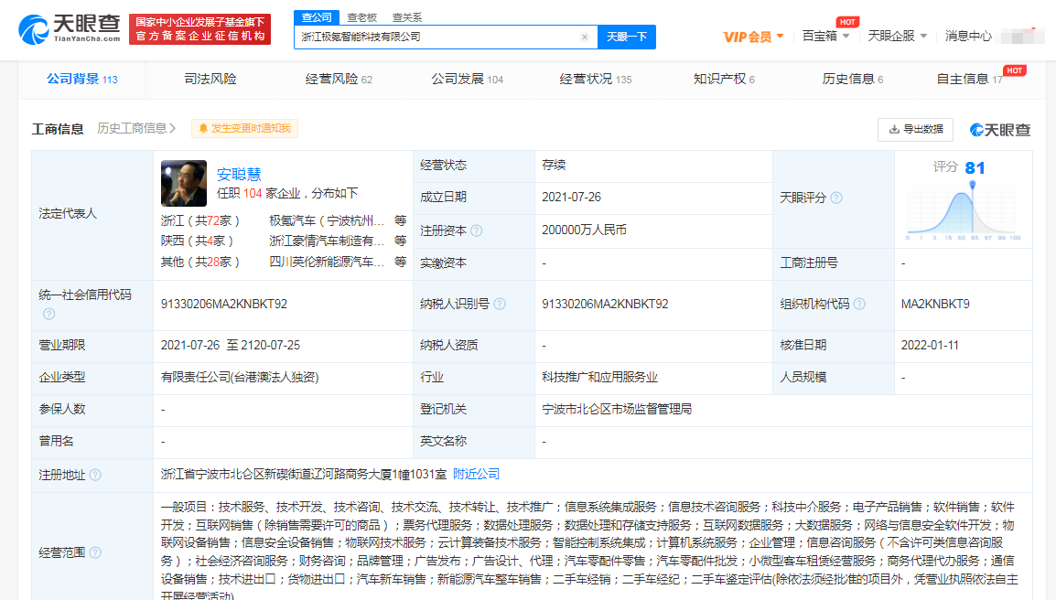
Task: Click the 科技推广和应用服务业 industry value
Action: click(599, 377)
